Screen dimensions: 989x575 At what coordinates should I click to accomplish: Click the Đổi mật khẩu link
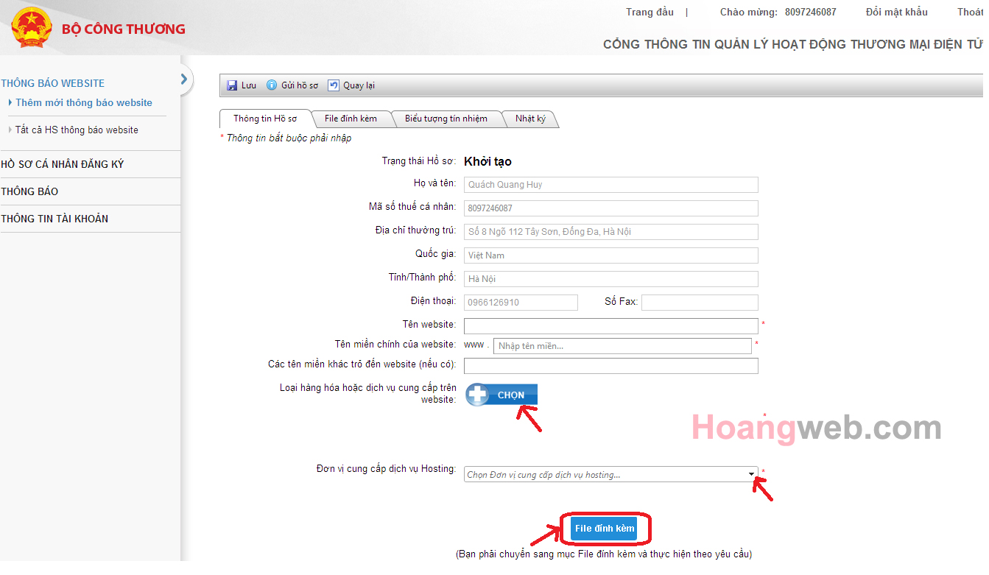click(896, 12)
